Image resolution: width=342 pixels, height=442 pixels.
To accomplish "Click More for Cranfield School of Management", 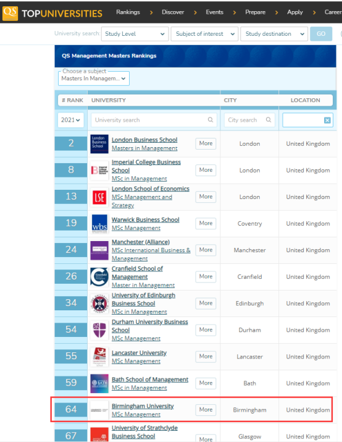I will 206,276.
